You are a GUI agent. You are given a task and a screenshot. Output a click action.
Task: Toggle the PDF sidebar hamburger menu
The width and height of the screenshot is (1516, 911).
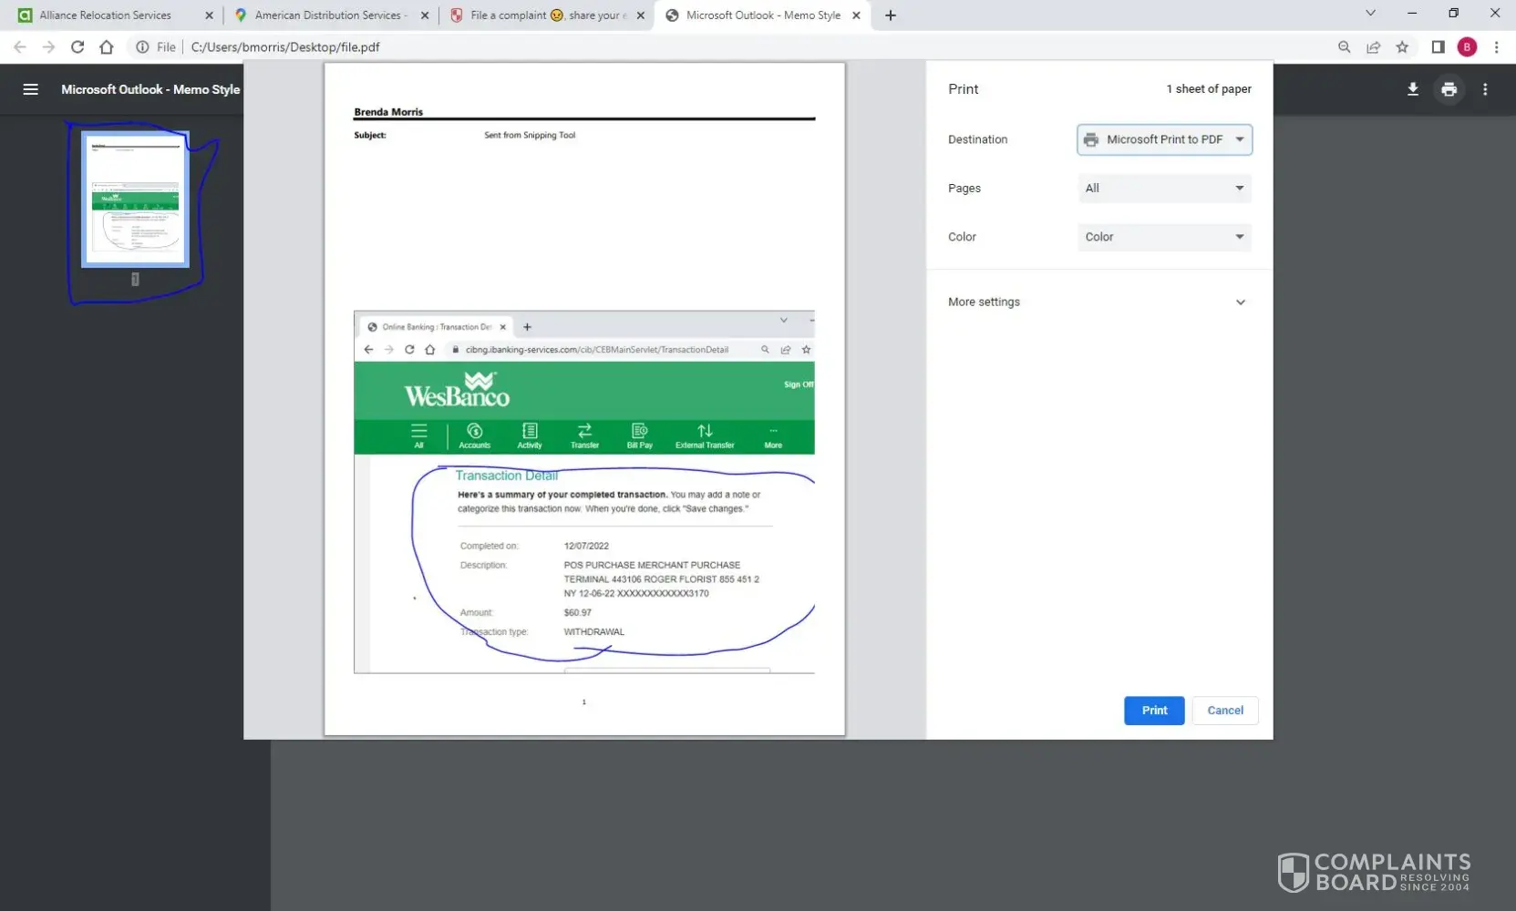tap(30, 89)
